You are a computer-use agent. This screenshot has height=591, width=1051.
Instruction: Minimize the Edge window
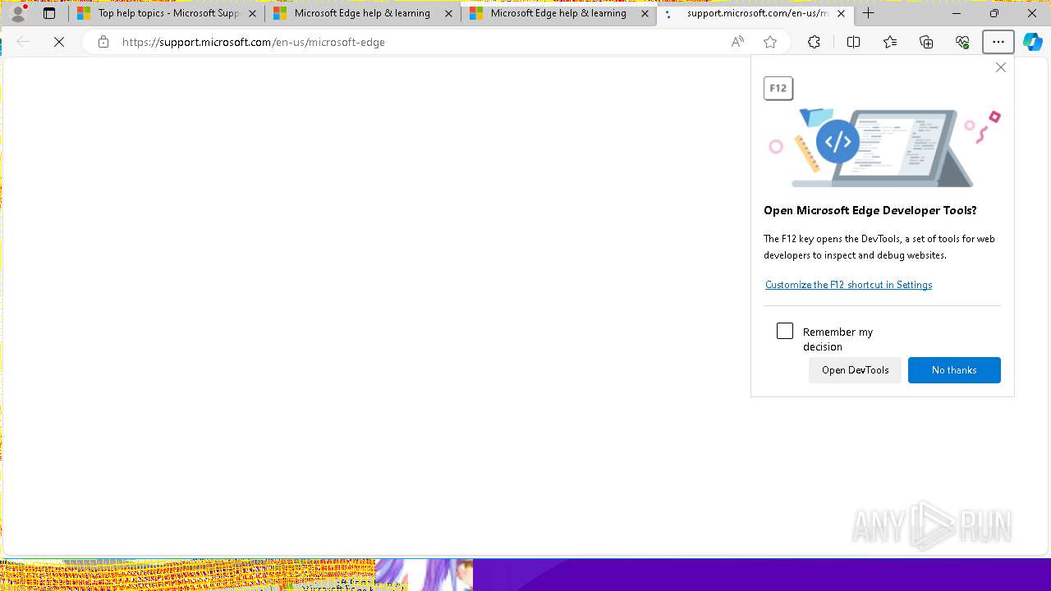point(957,13)
